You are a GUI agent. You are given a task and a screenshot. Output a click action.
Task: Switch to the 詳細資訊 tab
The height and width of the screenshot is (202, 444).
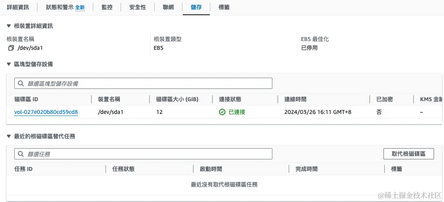click(x=18, y=7)
